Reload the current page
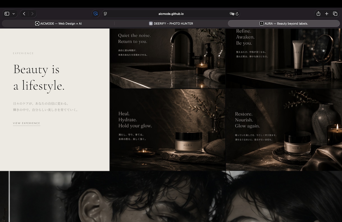 (237, 14)
